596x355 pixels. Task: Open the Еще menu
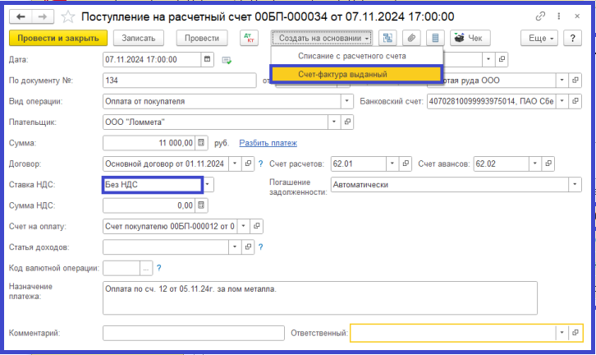point(542,38)
